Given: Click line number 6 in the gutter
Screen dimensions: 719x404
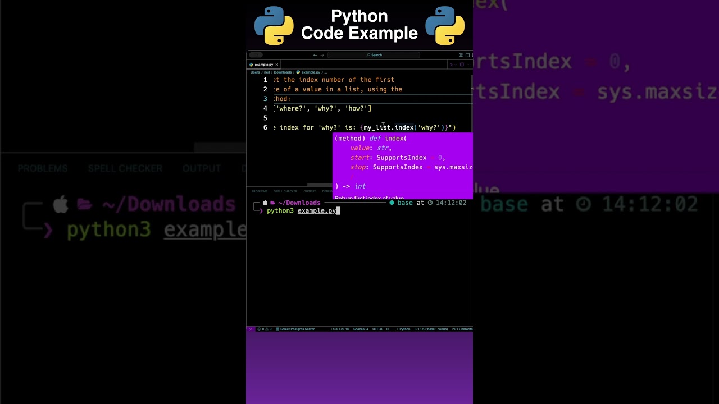Looking at the screenshot, I should tap(265, 127).
